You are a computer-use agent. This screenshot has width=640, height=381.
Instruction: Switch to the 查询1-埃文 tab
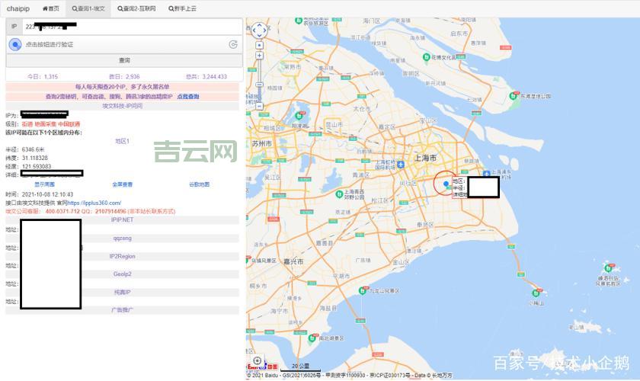coord(88,8)
